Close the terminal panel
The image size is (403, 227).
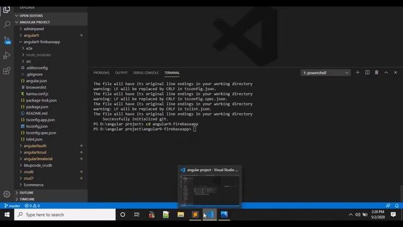pyautogui.click(x=395, y=73)
